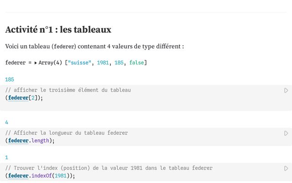Screen dimensions: 292x183
Task: Run the federer.length code cell
Action: (x=286, y=133)
